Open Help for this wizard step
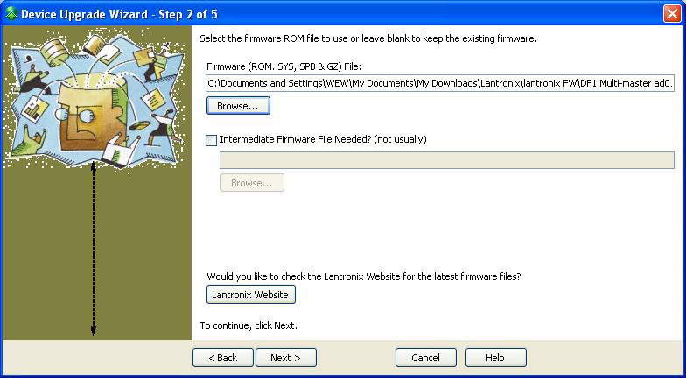 [x=495, y=357]
